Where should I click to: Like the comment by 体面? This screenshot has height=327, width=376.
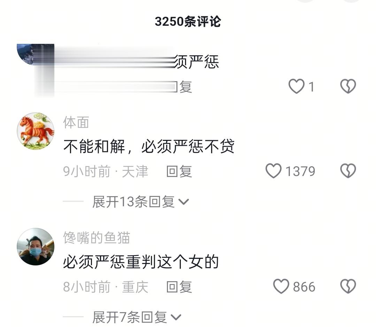273,171
